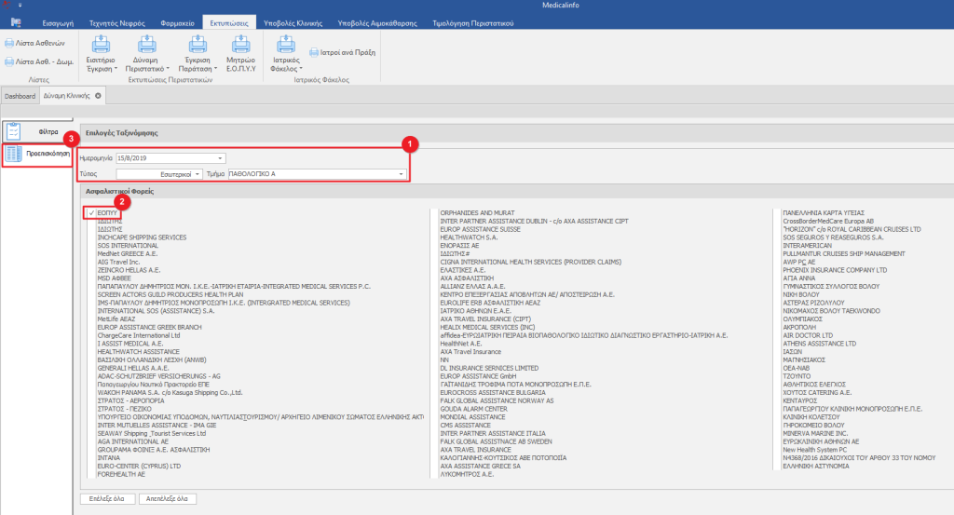Click the Μητρώο Ε.Ο.Π.Υ.Υ printer icon
Screen dimensions: 954x515
point(239,44)
